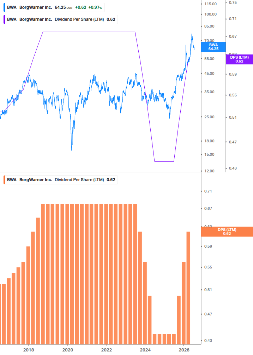Click the final orange bar, the 2026 one
253x355 pixels.
pyautogui.click(x=188, y=288)
